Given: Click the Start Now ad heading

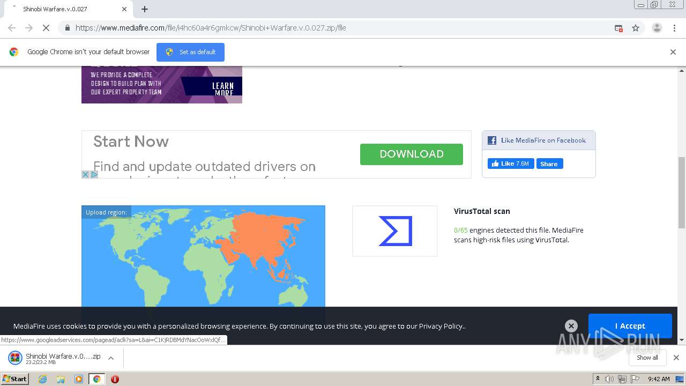Looking at the screenshot, I should (x=131, y=142).
